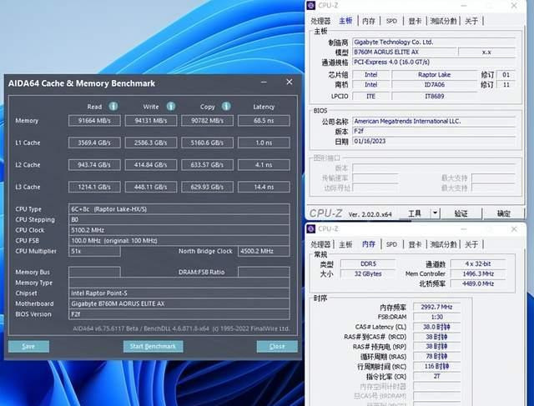Open SPD tab in CPU-Z mainboard window
Viewport: 534px width, 406px height.
(391, 21)
